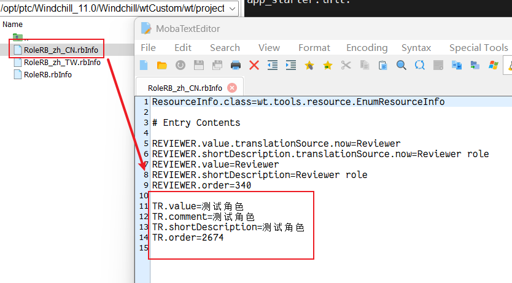The image size is (512, 283).
Task: Print the document using printer icon
Action: (236, 65)
